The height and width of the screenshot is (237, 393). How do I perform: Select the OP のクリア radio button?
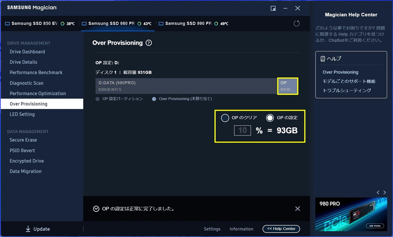pyautogui.click(x=225, y=118)
